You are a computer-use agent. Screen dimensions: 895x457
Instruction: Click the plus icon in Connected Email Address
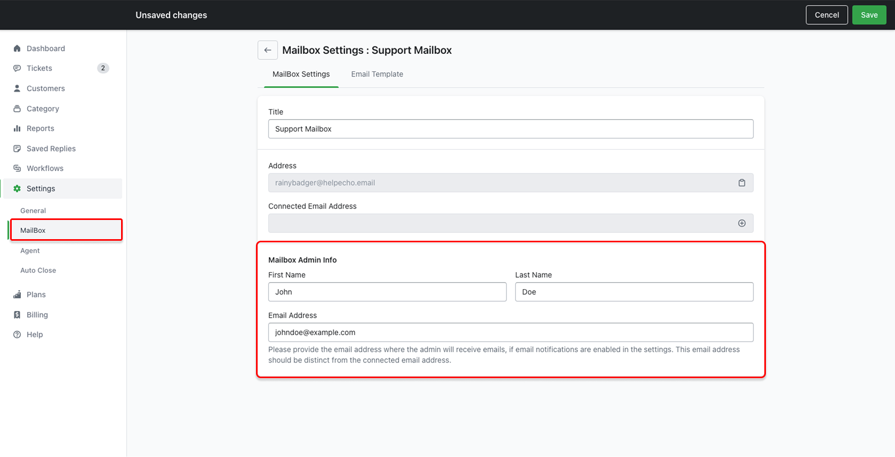point(741,223)
